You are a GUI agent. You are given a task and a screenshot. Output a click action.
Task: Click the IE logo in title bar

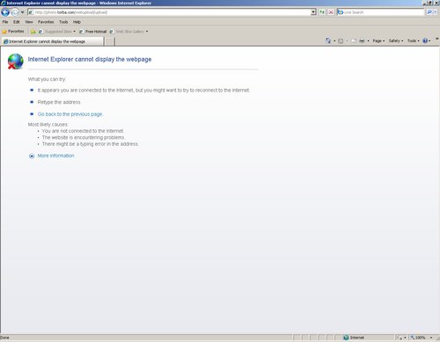click(x=4, y=4)
